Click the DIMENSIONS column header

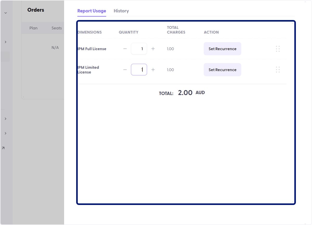(x=90, y=32)
